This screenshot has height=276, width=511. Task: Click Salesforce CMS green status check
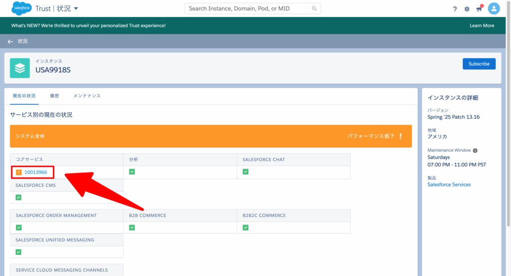18,198
